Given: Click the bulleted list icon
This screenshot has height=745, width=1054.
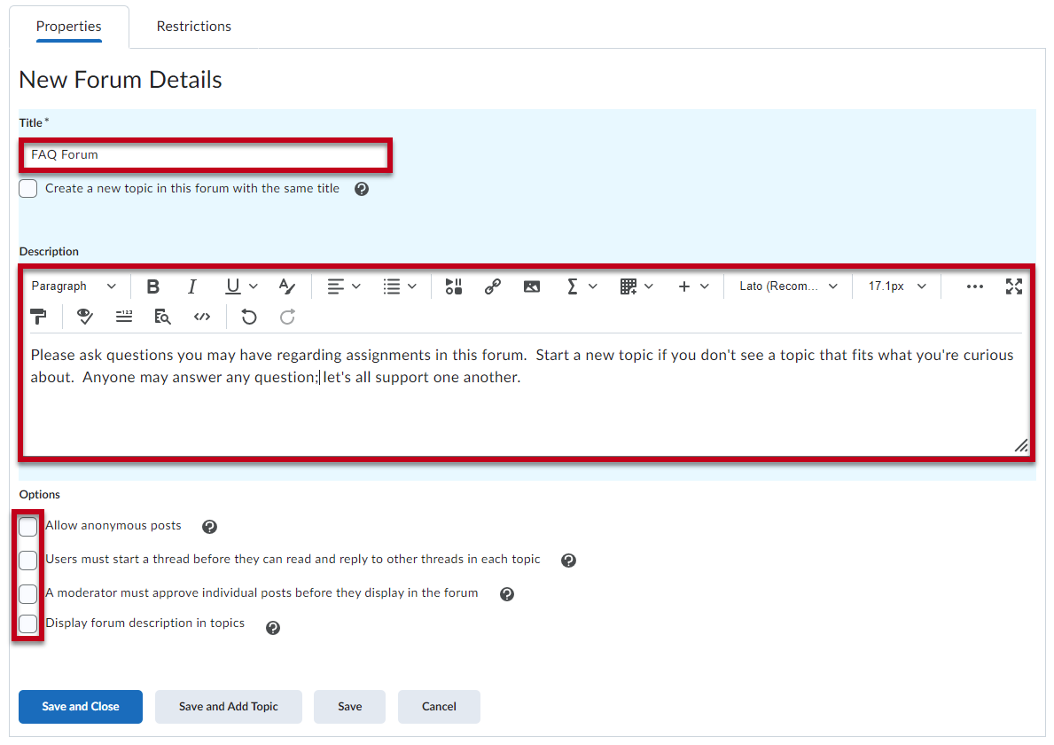Looking at the screenshot, I should (391, 286).
